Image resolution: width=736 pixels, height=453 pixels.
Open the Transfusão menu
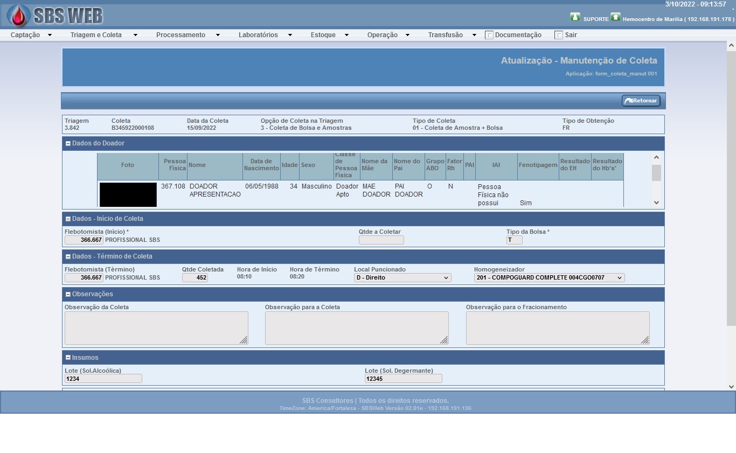click(x=452, y=35)
